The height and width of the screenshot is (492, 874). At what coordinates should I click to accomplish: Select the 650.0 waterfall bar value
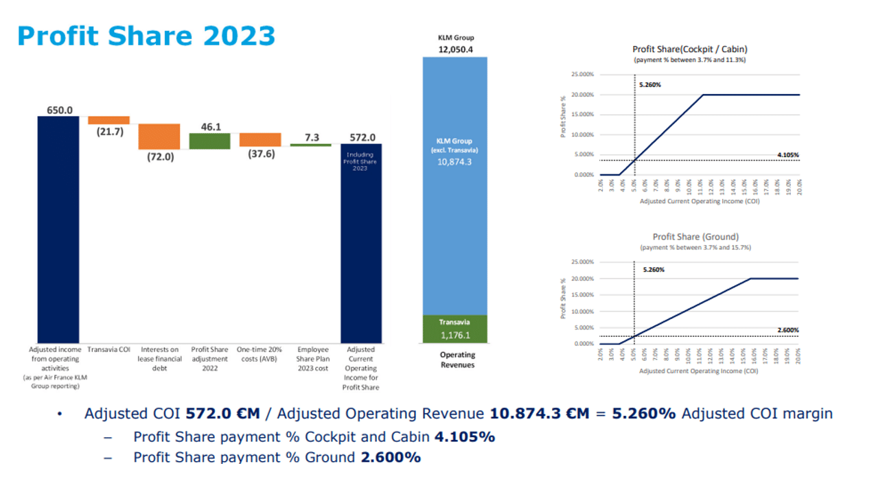59,110
